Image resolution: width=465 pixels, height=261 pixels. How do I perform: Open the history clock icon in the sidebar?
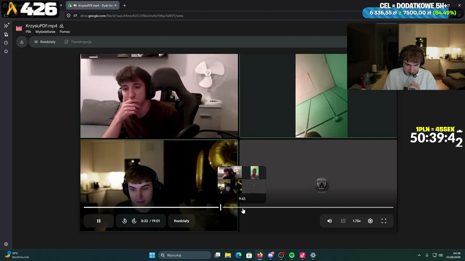click(x=6, y=43)
